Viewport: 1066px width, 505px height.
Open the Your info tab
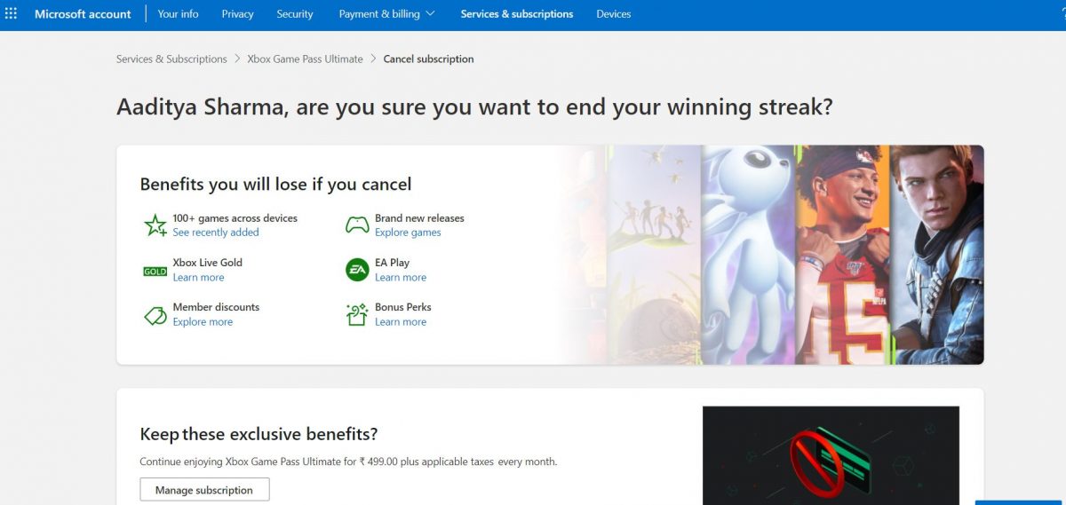pyautogui.click(x=178, y=14)
